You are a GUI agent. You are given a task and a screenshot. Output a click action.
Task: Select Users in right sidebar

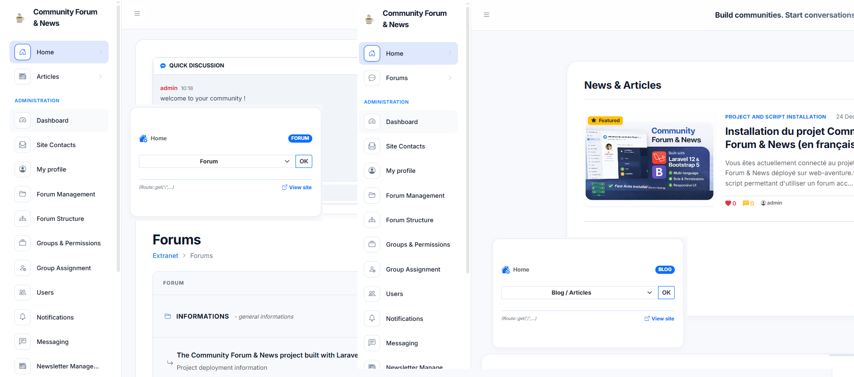[408, 294]
